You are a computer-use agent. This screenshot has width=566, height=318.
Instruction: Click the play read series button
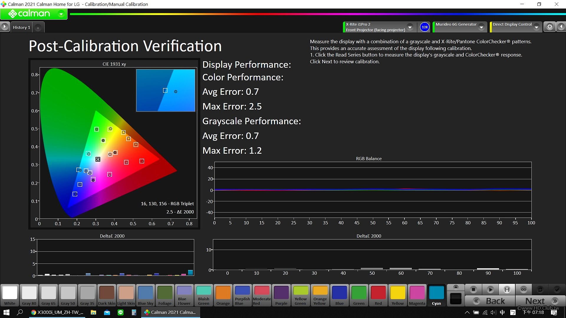pyautogui.click(x=490, y=290)
